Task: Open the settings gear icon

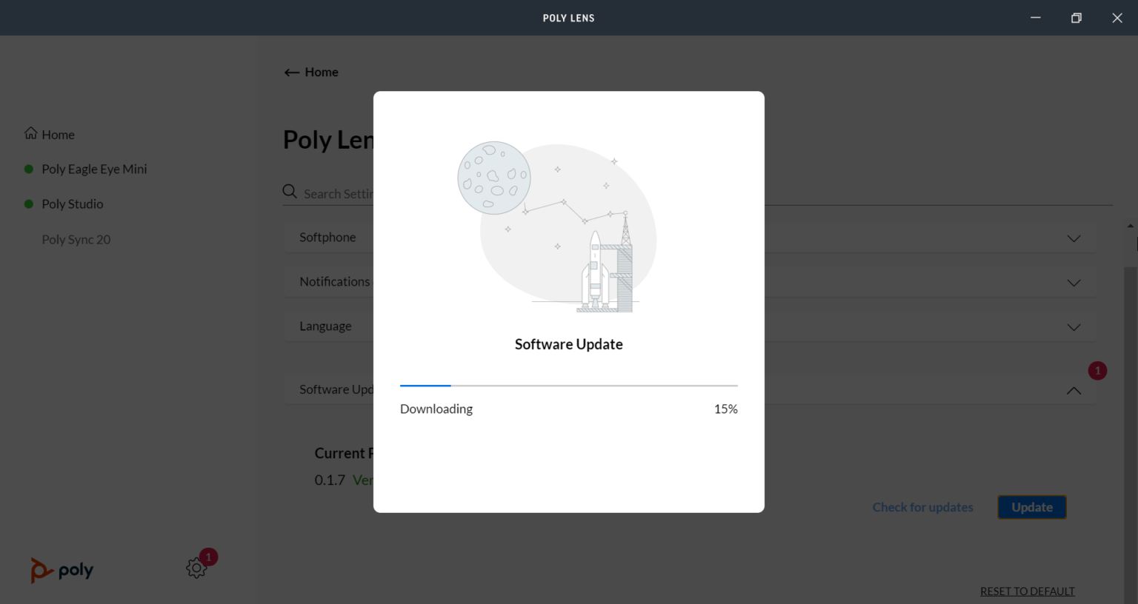Action: point(196,568)
